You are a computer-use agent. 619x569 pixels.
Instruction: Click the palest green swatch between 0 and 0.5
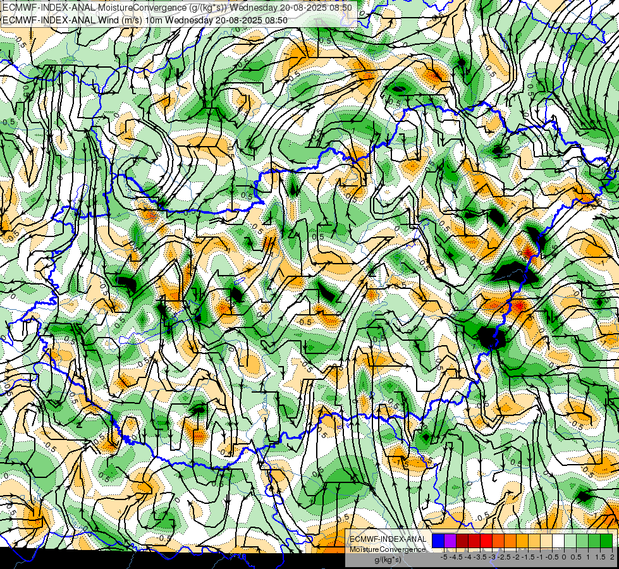tap(570, 541)
